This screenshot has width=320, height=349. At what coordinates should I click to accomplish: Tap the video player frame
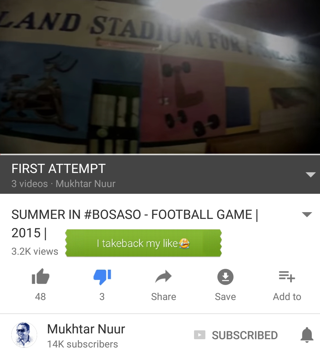pos(160,77)
